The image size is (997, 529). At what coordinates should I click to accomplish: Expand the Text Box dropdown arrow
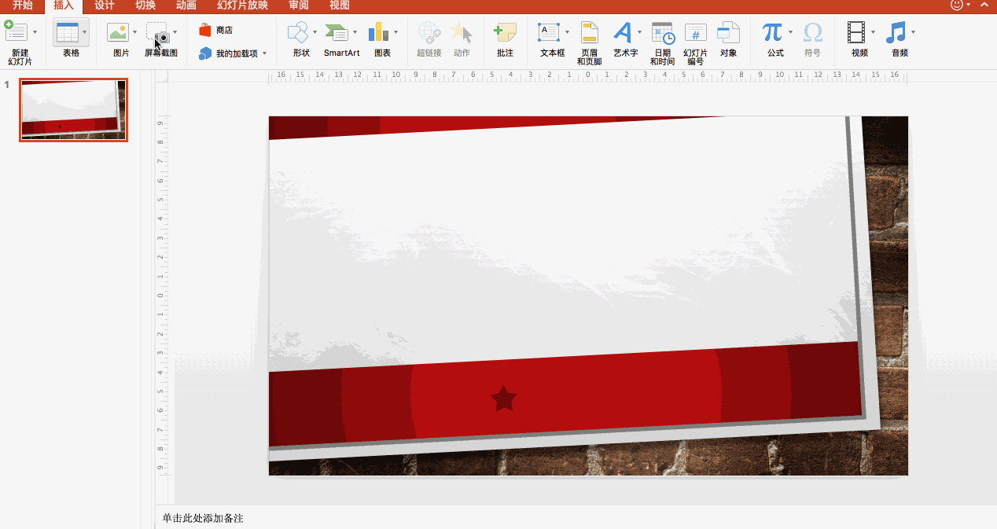(x=567, y=32)
